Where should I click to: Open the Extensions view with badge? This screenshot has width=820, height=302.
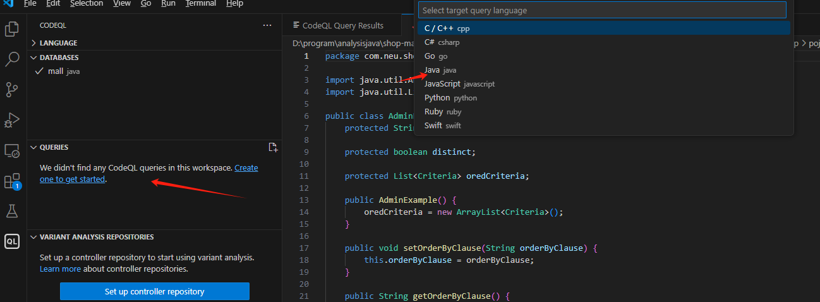(x=12, y=181)
